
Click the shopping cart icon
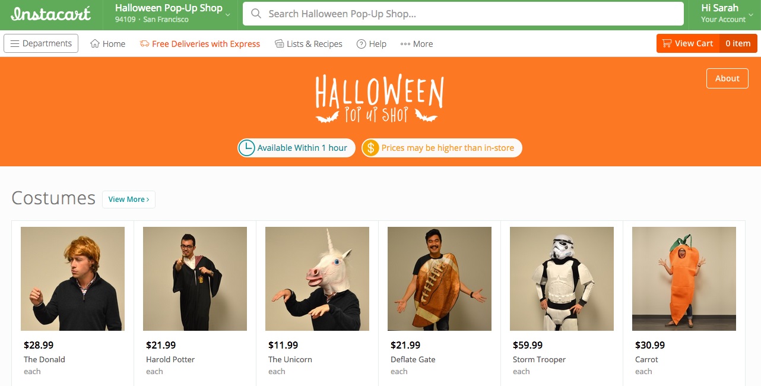point(668,43)
